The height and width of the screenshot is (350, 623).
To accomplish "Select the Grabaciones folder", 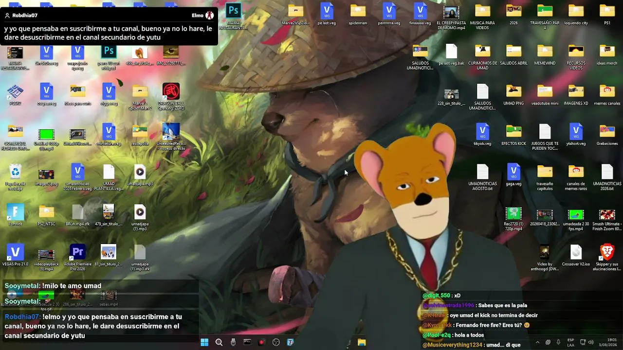I will pyautogui.click(x=607, y=135).
